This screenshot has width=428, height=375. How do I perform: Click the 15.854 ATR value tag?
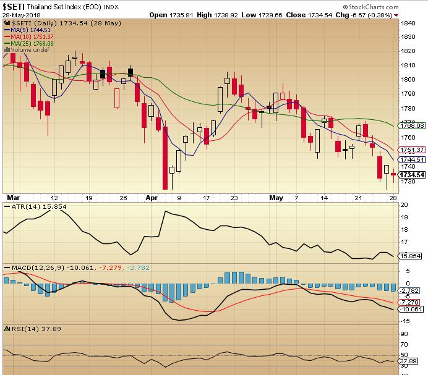click(411, 256)
